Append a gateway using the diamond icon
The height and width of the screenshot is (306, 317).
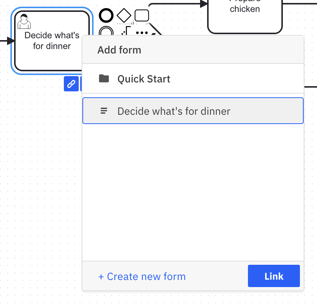click(124, 15)
